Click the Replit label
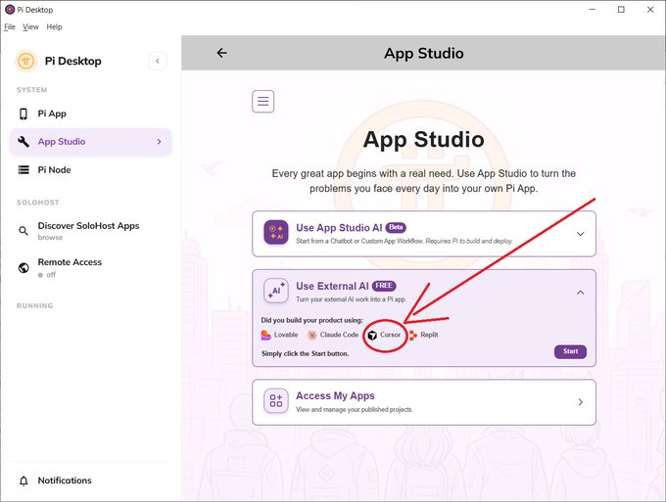666x502 pixels. pyautogui.click(x=429, y=335)
